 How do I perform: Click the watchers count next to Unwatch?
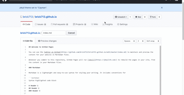pyautogui.click(x=130, y=17)
